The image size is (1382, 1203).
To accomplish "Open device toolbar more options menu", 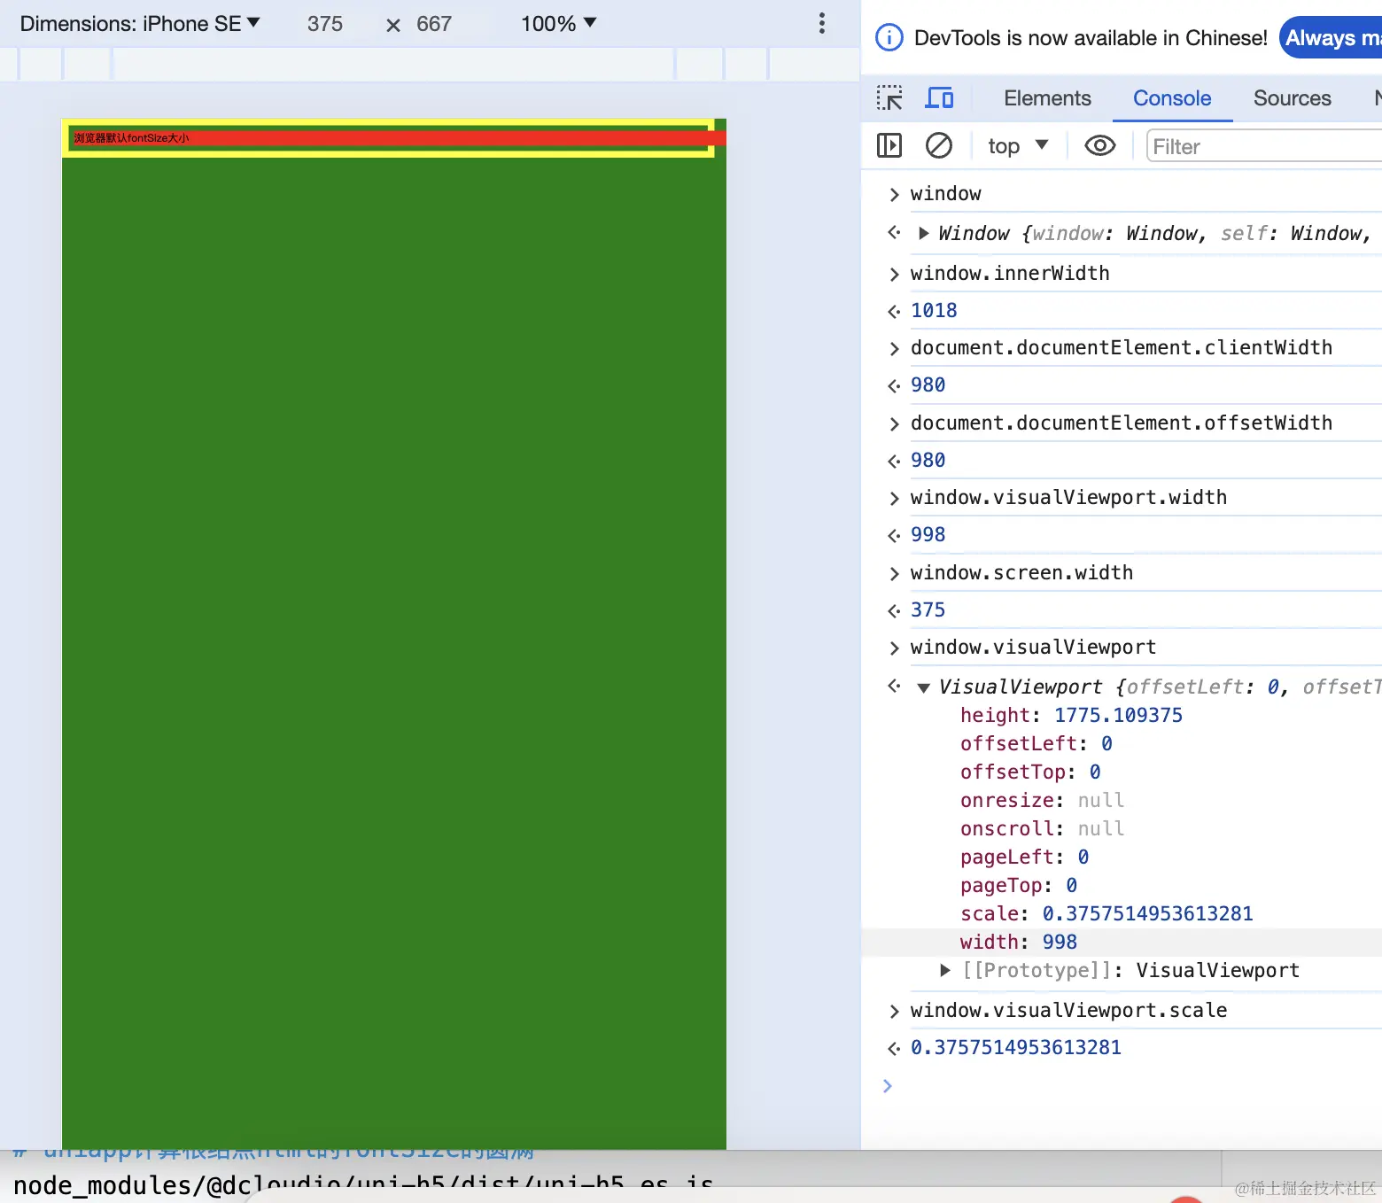I will tap(822, 23).
